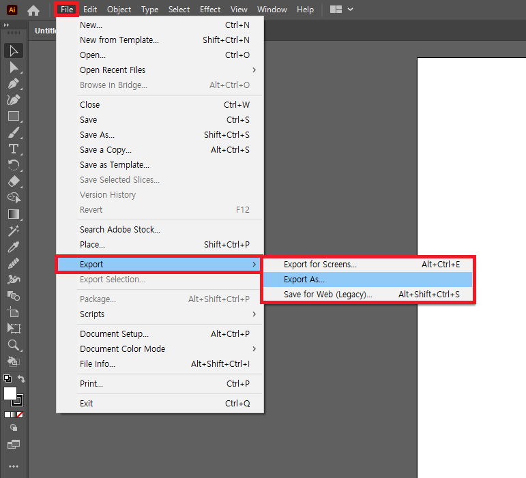This screenshot has height=478, width=526.
Task: Open the Type menu
Action: [149, 10]
